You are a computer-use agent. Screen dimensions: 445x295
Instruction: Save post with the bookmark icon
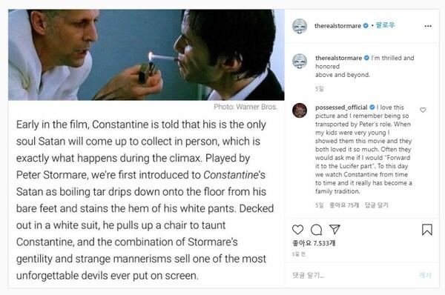click(427, 230)
